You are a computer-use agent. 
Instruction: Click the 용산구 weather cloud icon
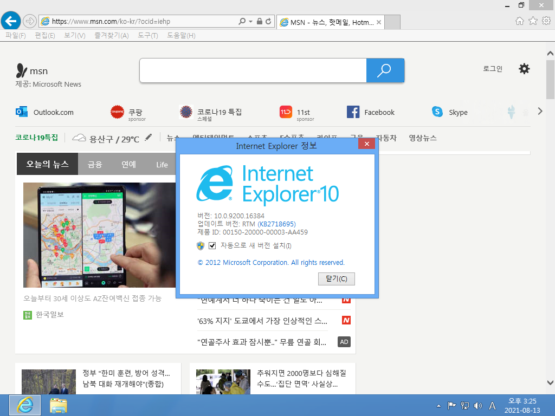(x=79, y=138)
